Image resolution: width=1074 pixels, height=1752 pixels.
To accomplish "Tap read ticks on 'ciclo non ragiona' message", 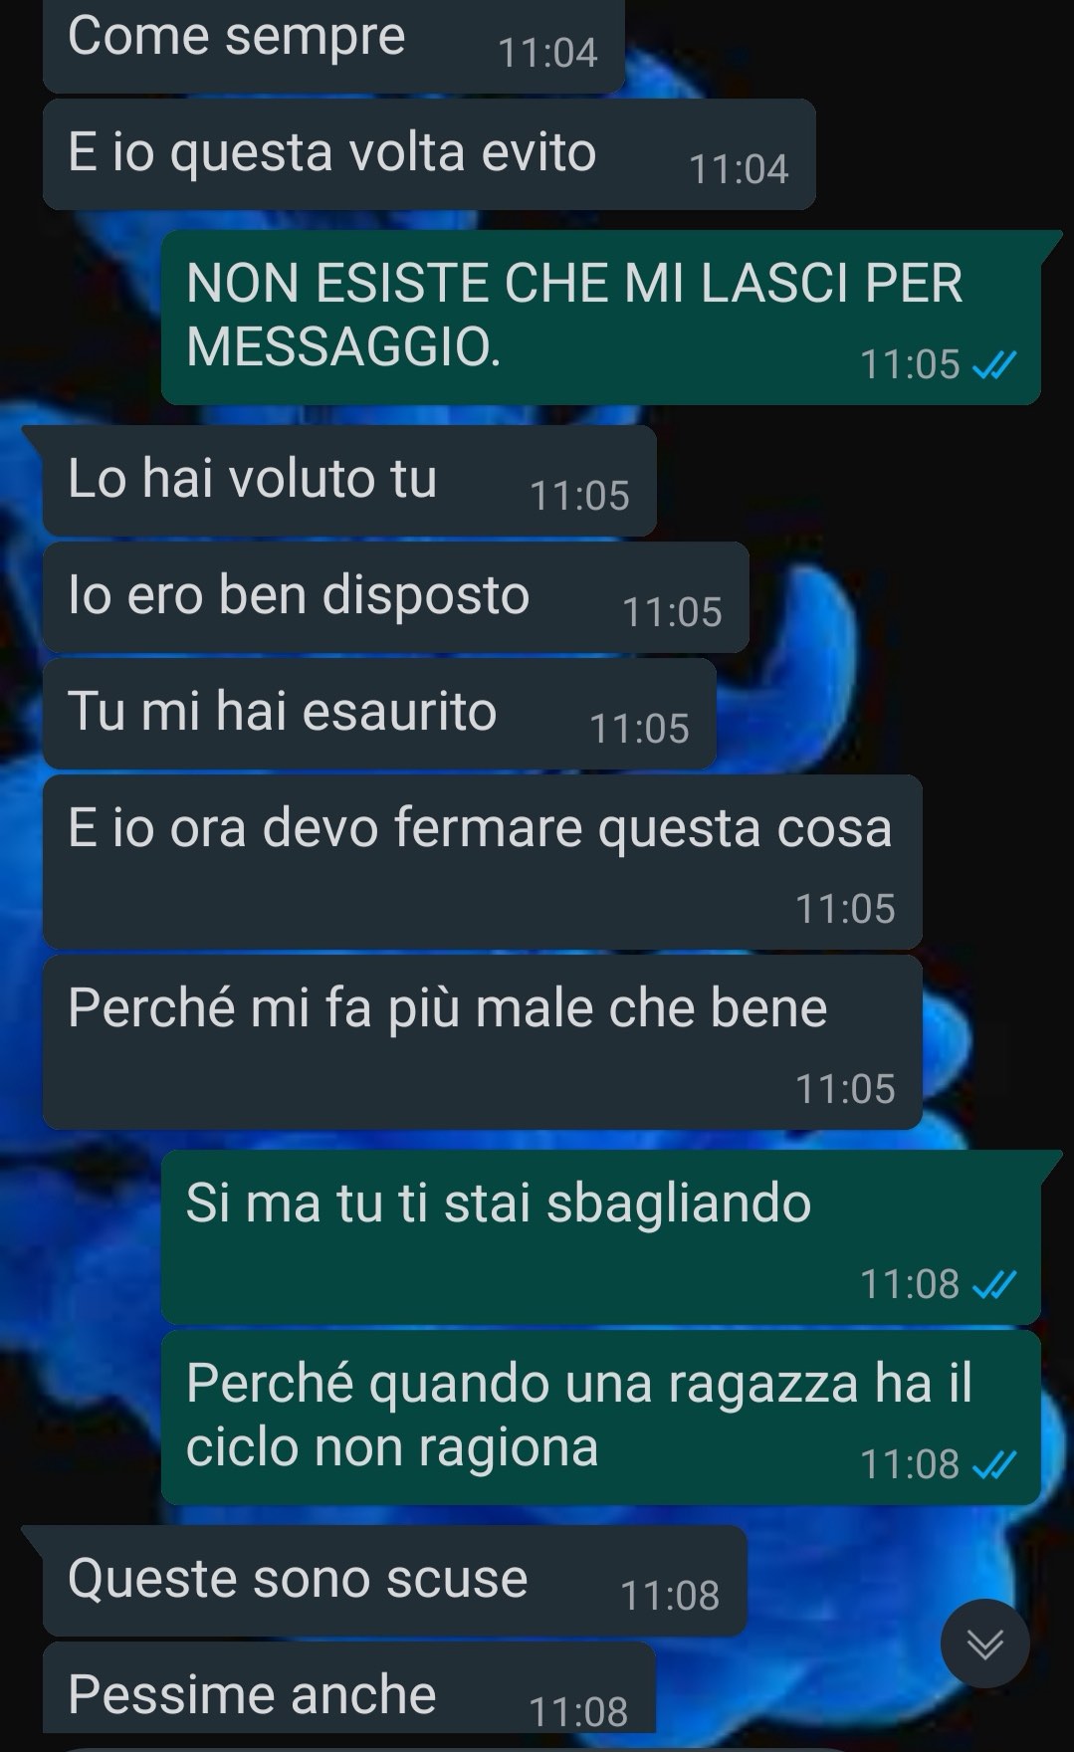I will tap(993, 1465).
